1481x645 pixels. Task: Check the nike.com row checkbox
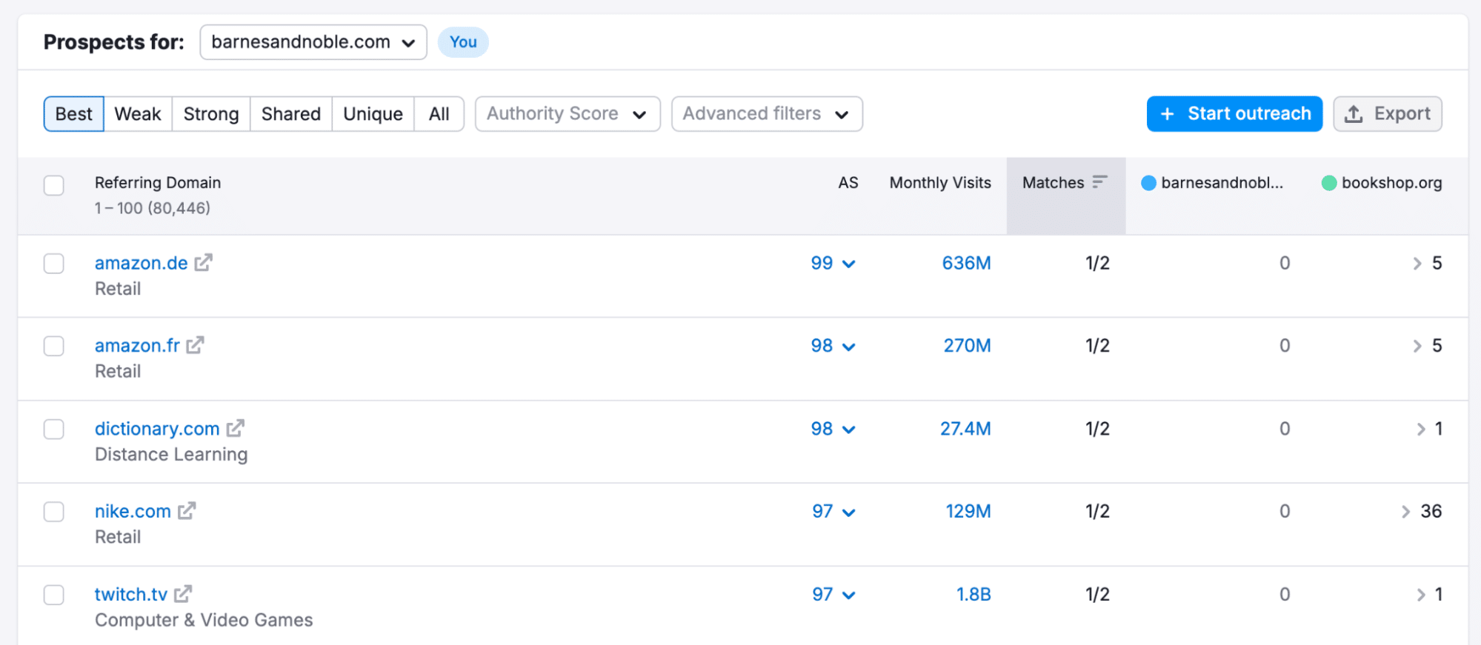point(54,512)
